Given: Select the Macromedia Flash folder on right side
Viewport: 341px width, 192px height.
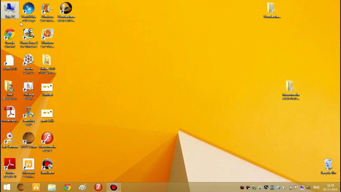Looking at the screenshot, I should click(x=290, y=90).
